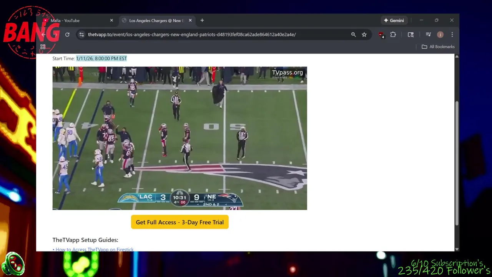Open a new tab with the plus button
Image resolution: width=492 pixels, height=277 pixels.
[202, 20]
